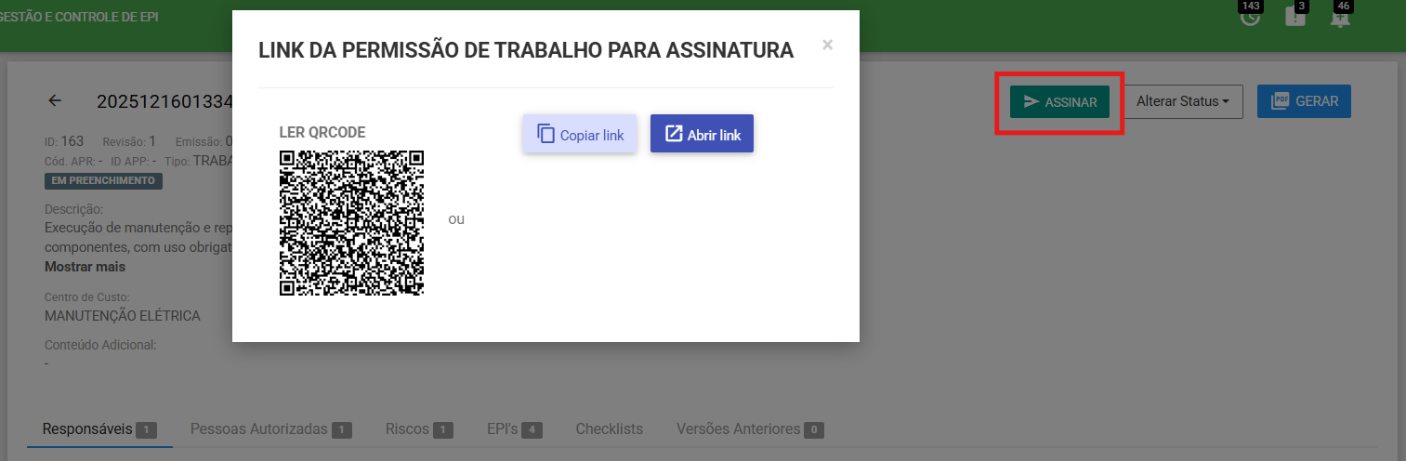Switch to the Checklists tab
Viewport: 1406px width, 461px height.
[x=610, y=429]
